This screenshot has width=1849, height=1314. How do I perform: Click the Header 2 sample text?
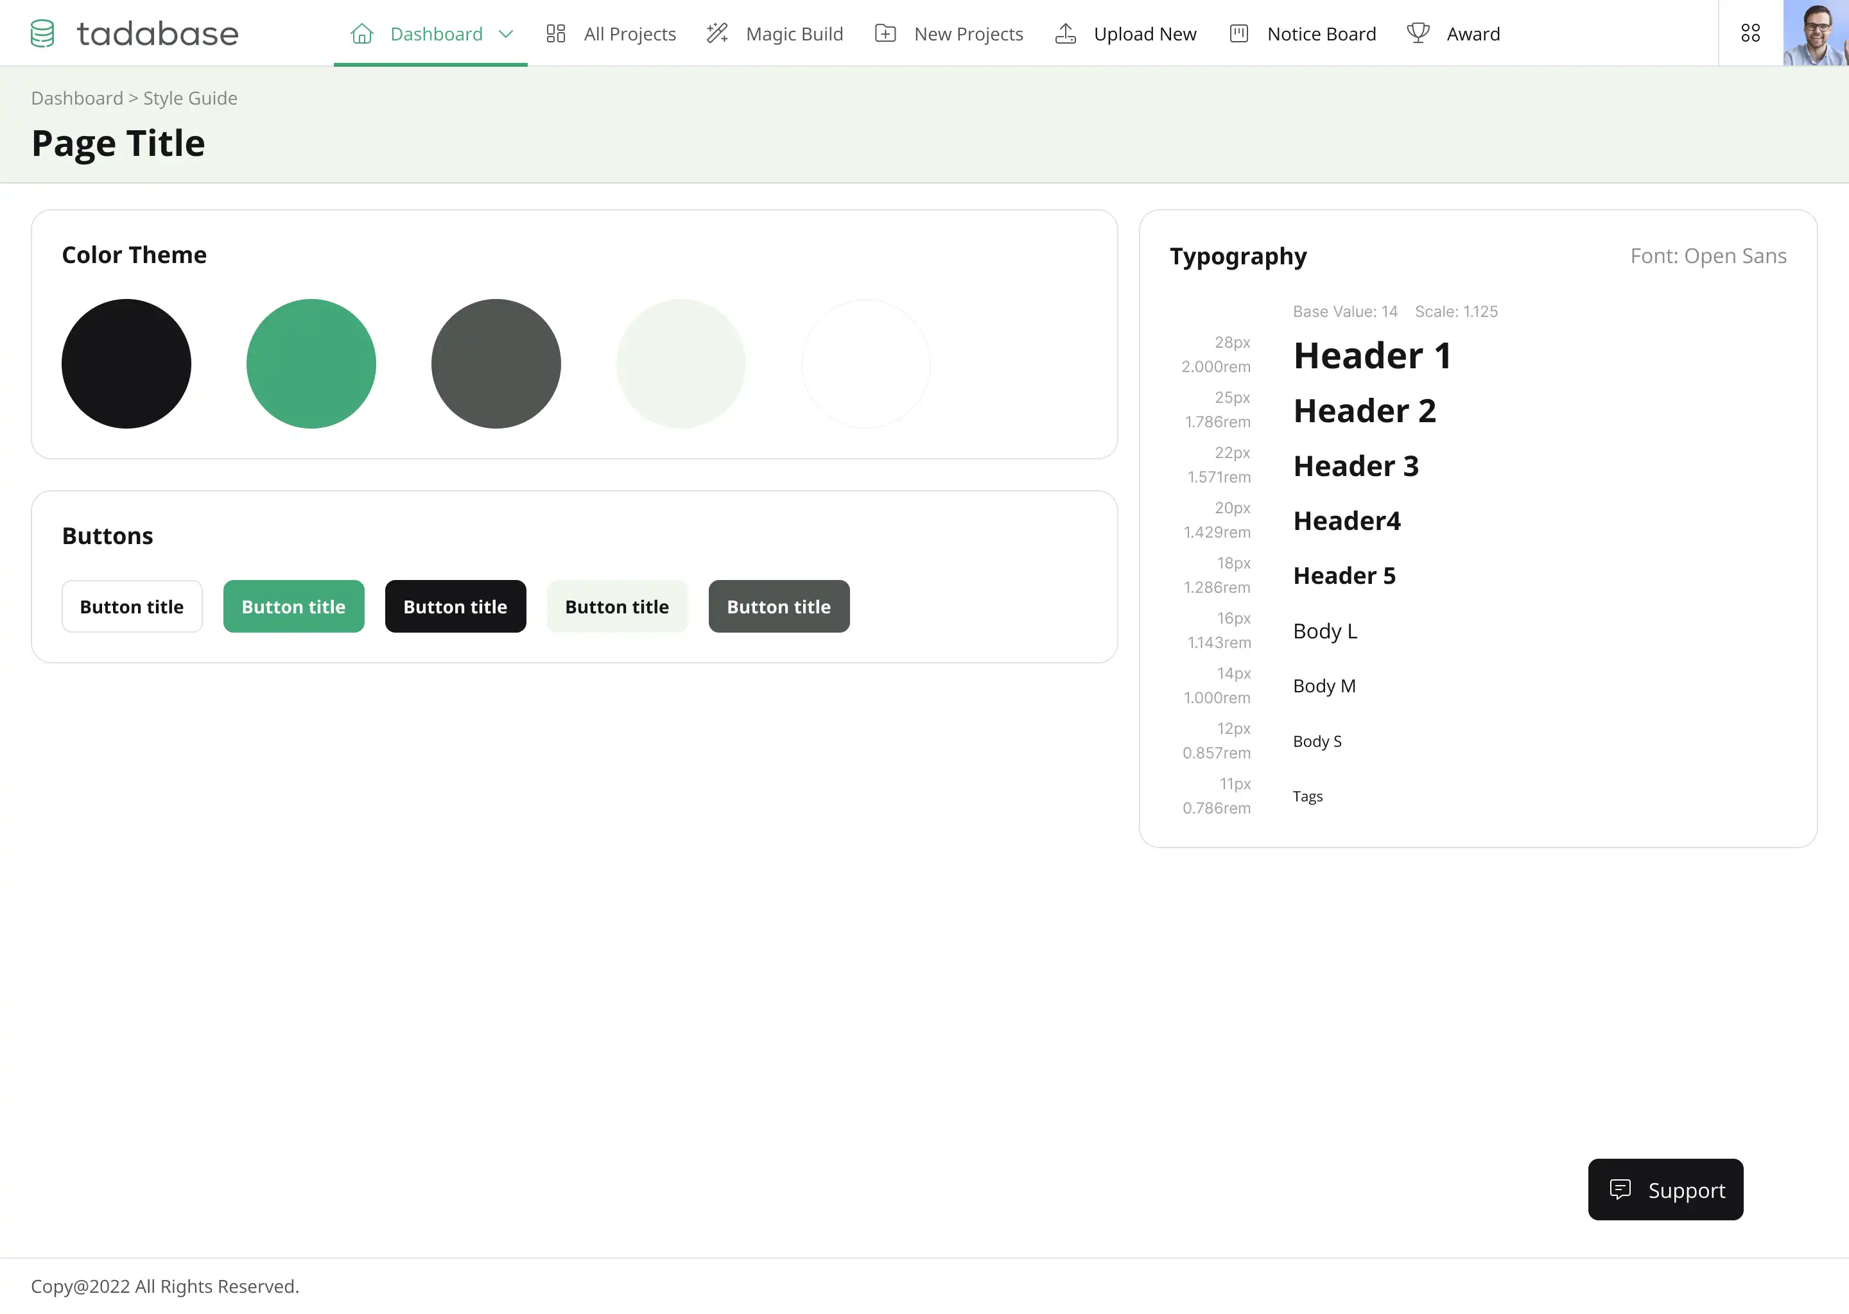pyautogui.click(x=1365, y=411)
